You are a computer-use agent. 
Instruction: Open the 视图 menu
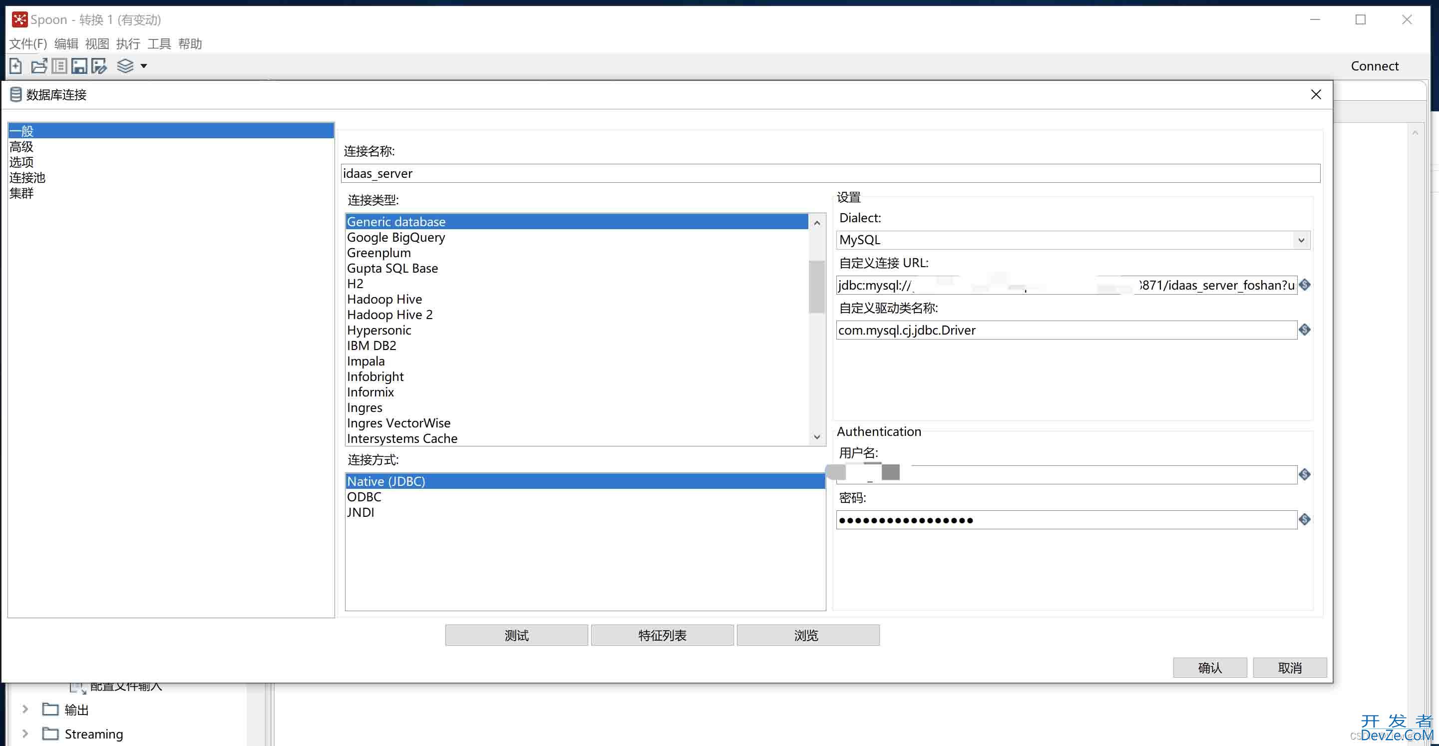[97, 43]
